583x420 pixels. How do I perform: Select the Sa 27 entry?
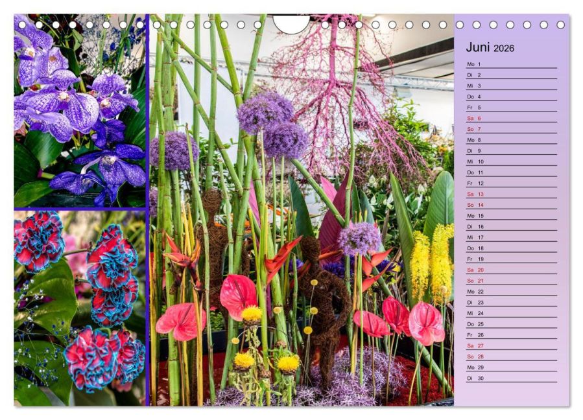pos(511,346)
